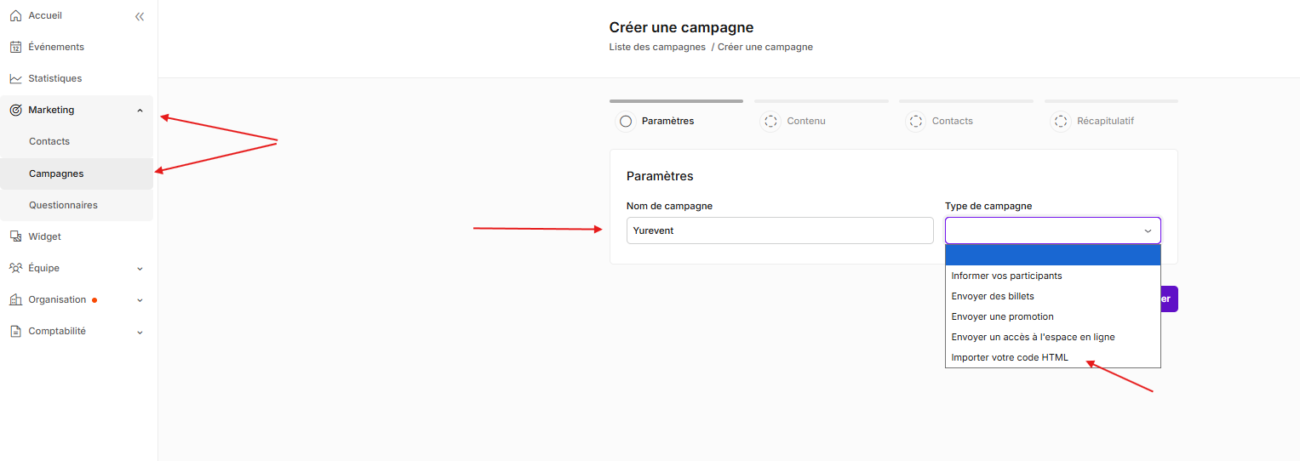Click the Type de campagne field label
1300x461 pixels.
pos(988,206)
